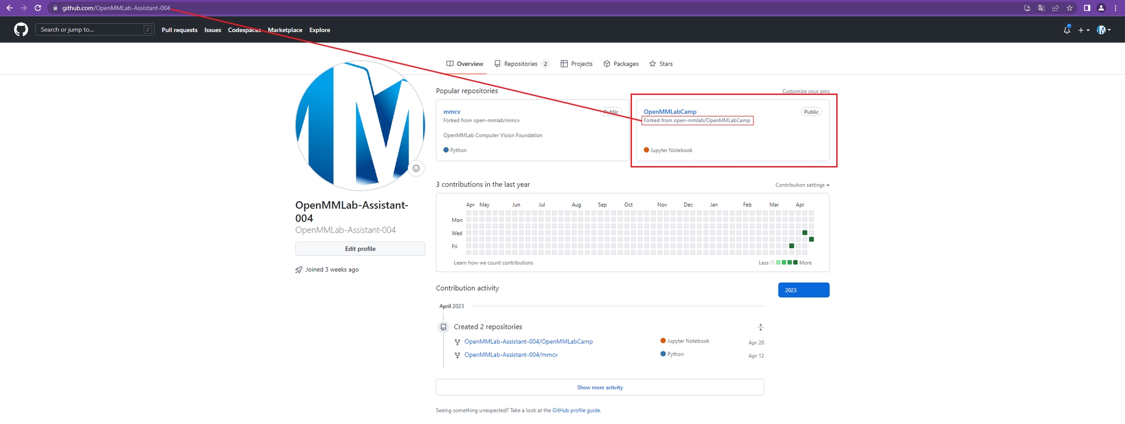Select the 2023 year filter button
Image resolution: width=1125 pixels, height=424 pixels.
pos(803,290)
